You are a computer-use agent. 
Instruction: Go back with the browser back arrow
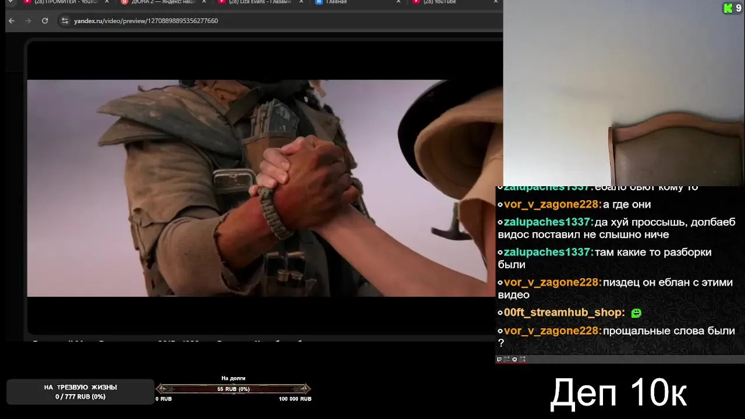point(12,20)
